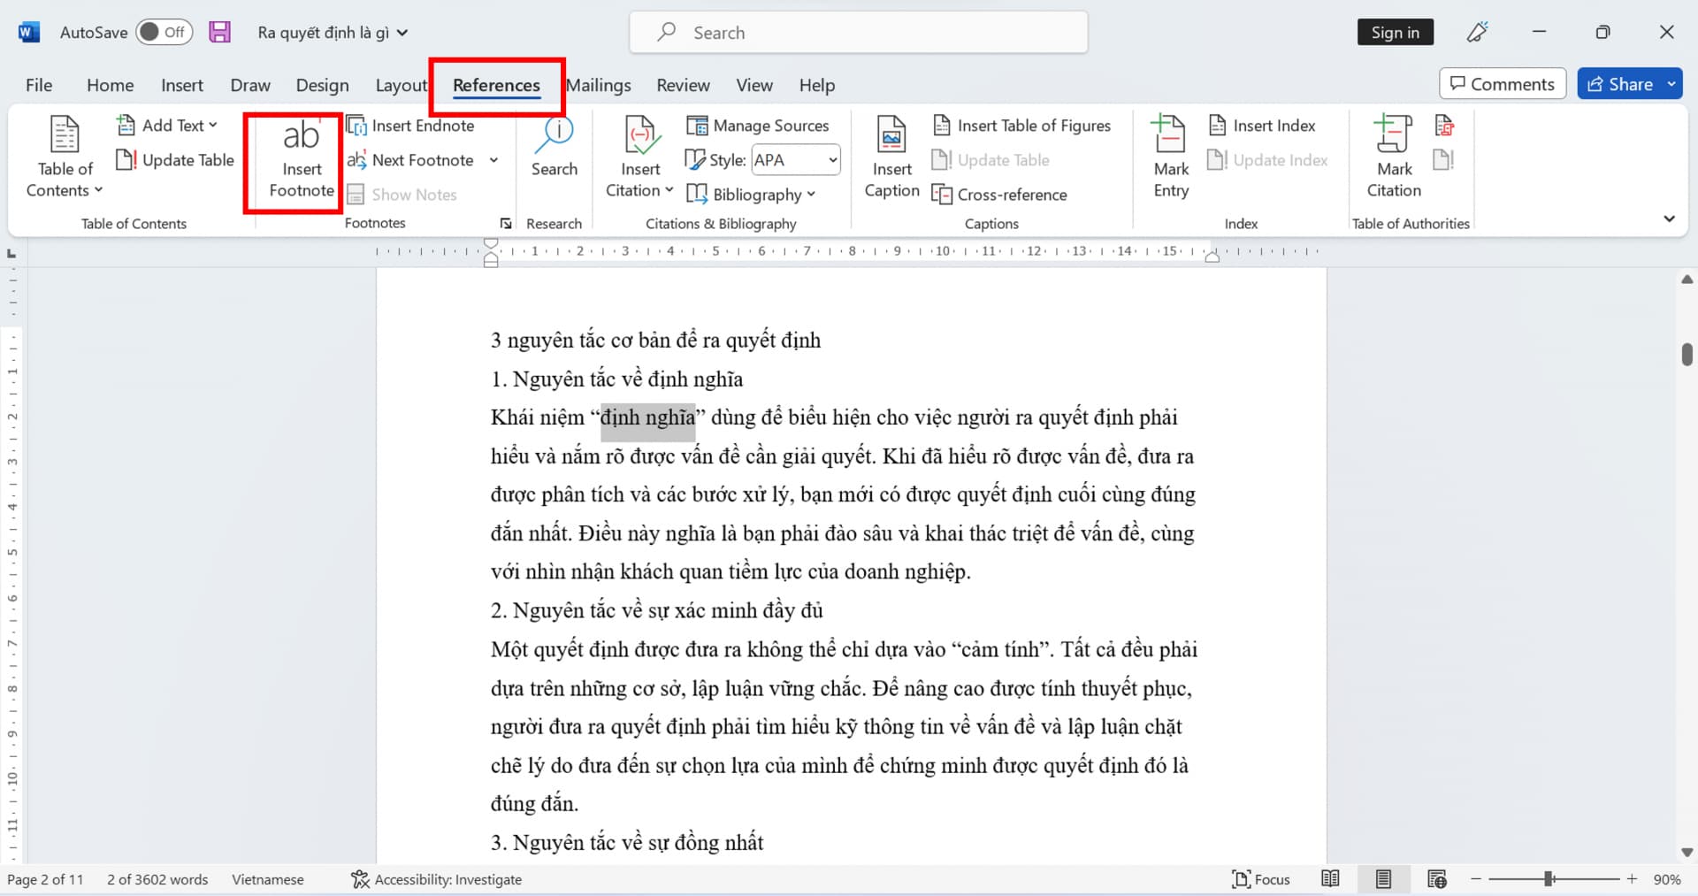This screenshot has width=1698, height=896.
Task: Click Insert Table of Authorities icon
Action: click(1444, 126)
